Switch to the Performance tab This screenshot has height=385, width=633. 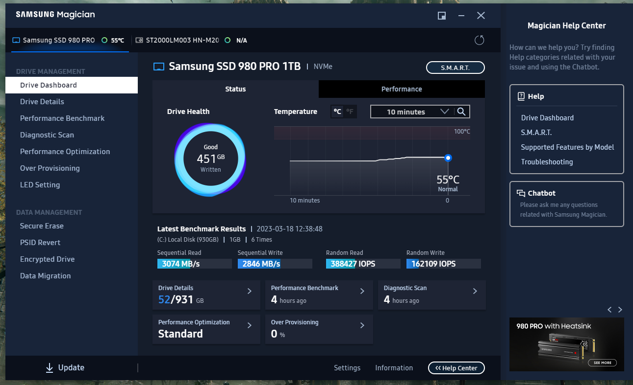(402, 89)
